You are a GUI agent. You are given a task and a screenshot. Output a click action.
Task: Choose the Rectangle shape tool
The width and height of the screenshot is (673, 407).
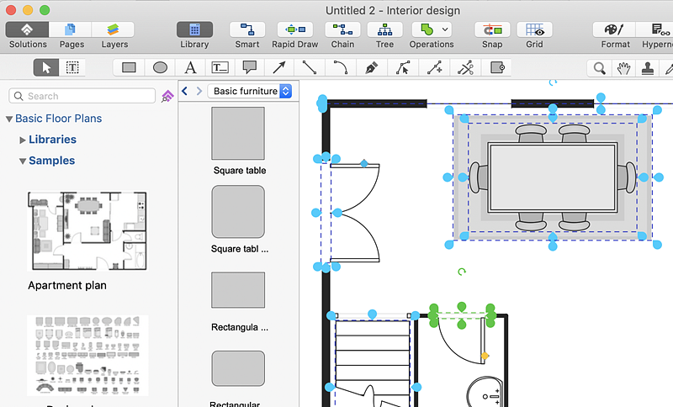[130, 67]
